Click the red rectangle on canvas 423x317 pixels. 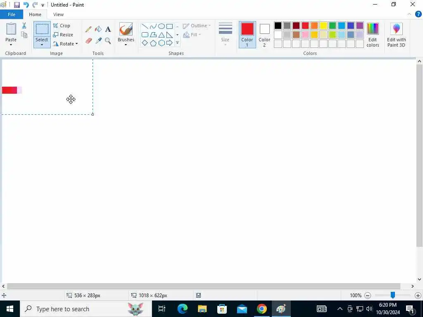[10, 90]
